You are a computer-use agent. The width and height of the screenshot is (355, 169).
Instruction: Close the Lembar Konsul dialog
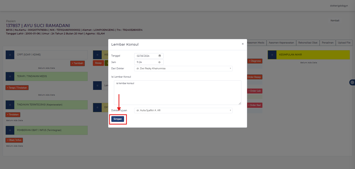pyautogui.click(x=243, y=44)
